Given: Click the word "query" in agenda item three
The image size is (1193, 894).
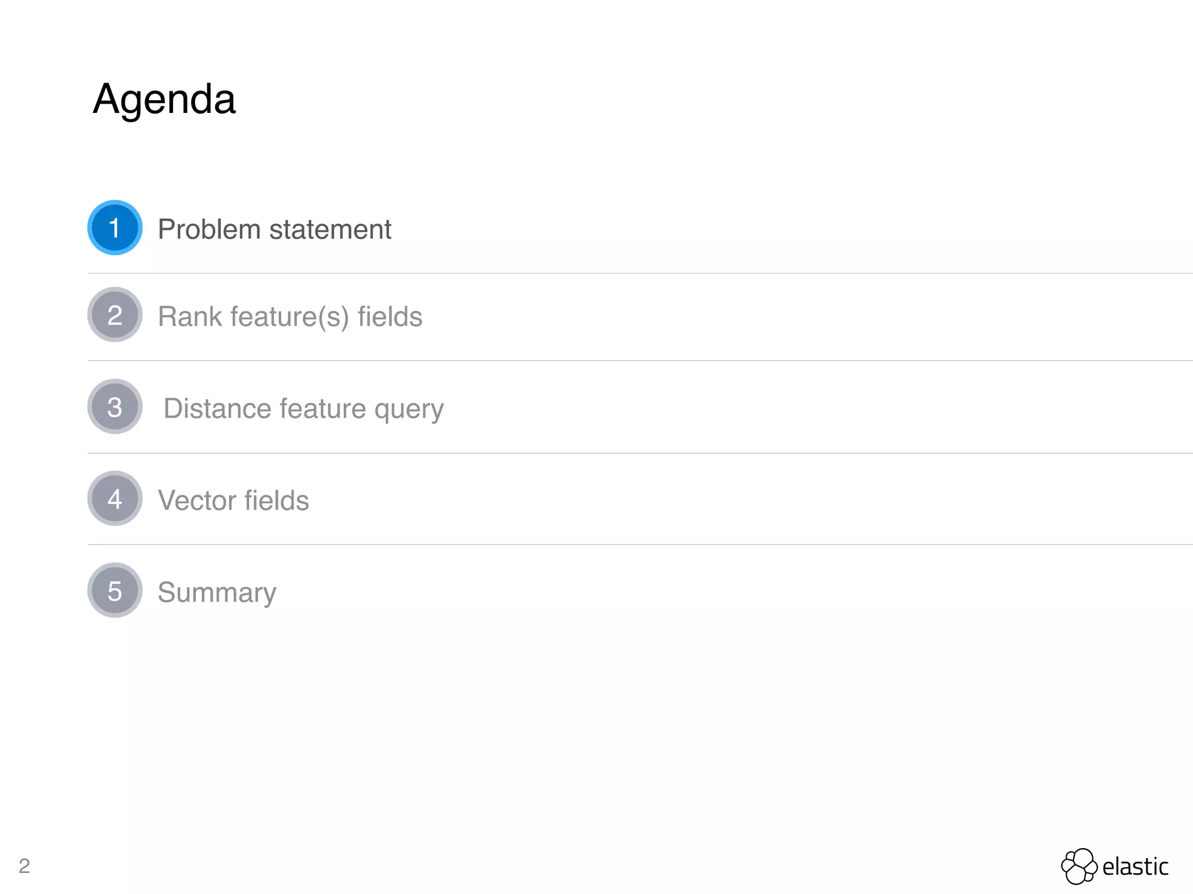Looking at the screenshot, I should 409,410.
